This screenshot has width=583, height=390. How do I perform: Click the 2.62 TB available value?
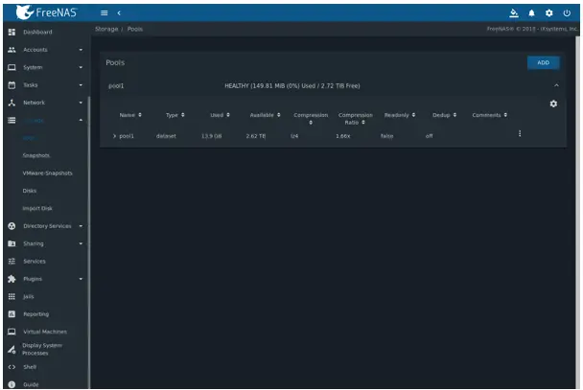coord(256,136)
